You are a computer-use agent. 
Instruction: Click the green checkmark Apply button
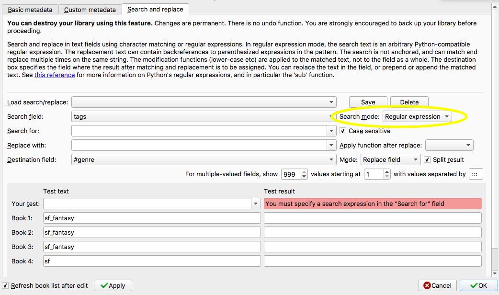(x=113, y=285)
